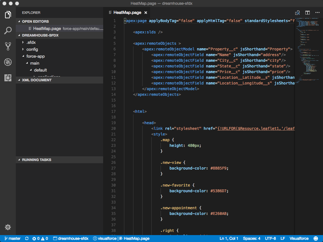Click the master branch status item

(x=12, y=239)
